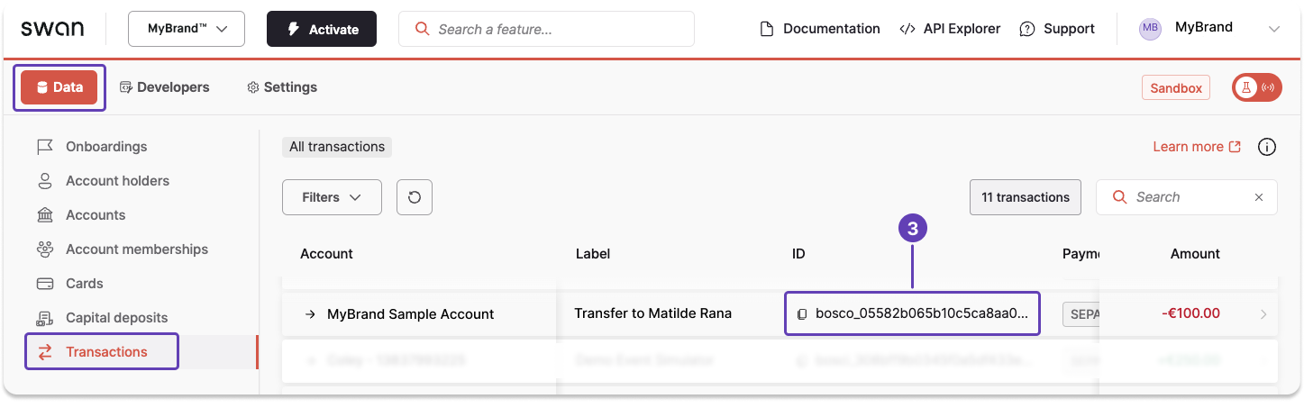Switch to the Developers tab
Viewport: 1304px width, 408px height.
pyautogui.click(x=164, y=87)
